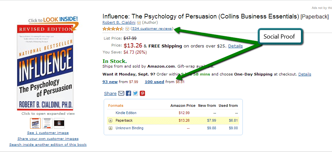Share the book on Facebook

129,93
